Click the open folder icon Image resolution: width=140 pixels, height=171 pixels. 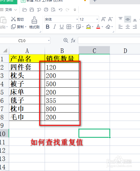click(25, 10)
